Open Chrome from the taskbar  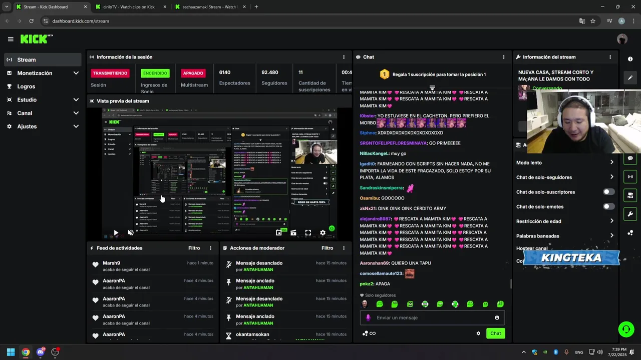click(26, 352)
